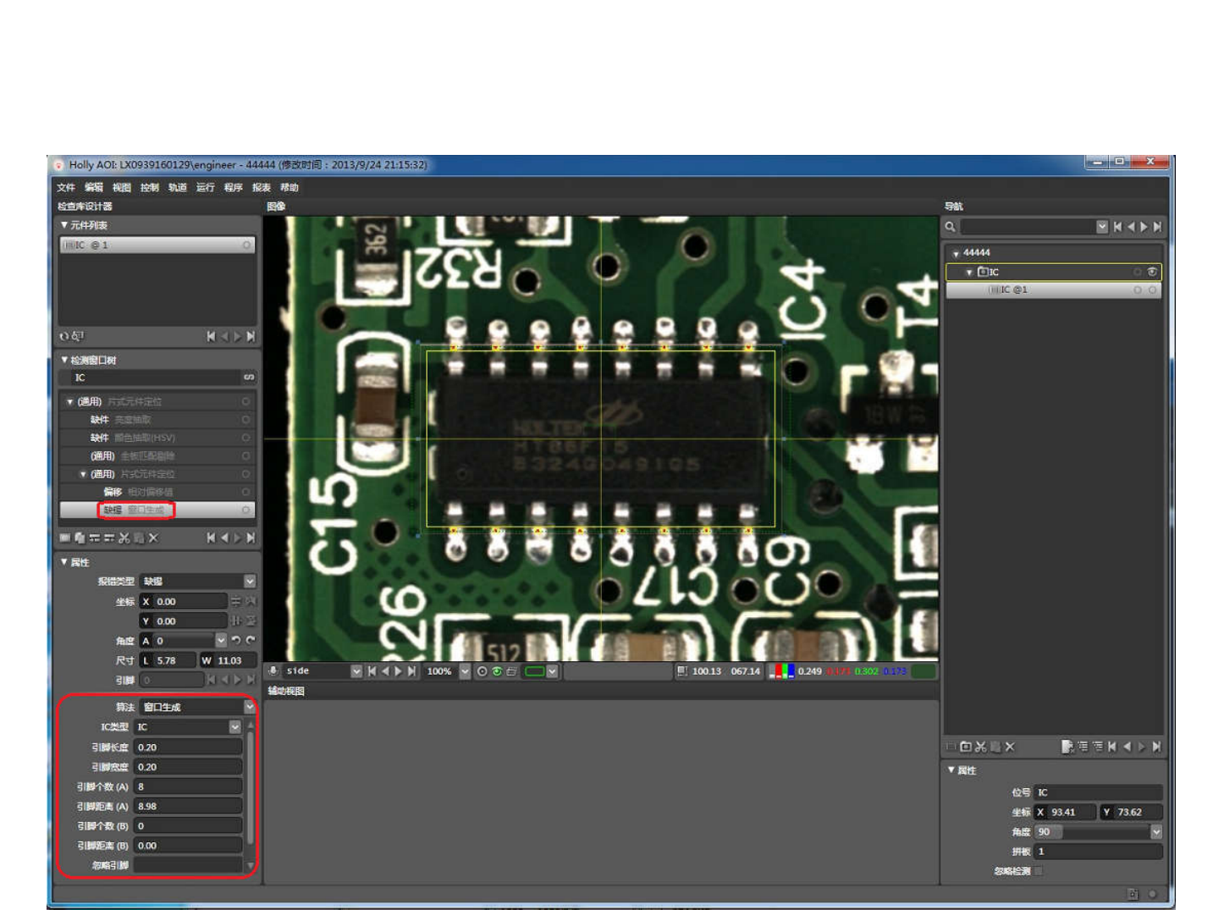Click the 引脚长度 input field
Image resolution: width=1213 pixels, height=910 pixels.
(188, 747)
